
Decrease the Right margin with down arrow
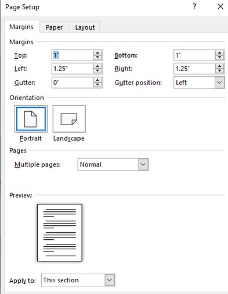tap(219, 71)
